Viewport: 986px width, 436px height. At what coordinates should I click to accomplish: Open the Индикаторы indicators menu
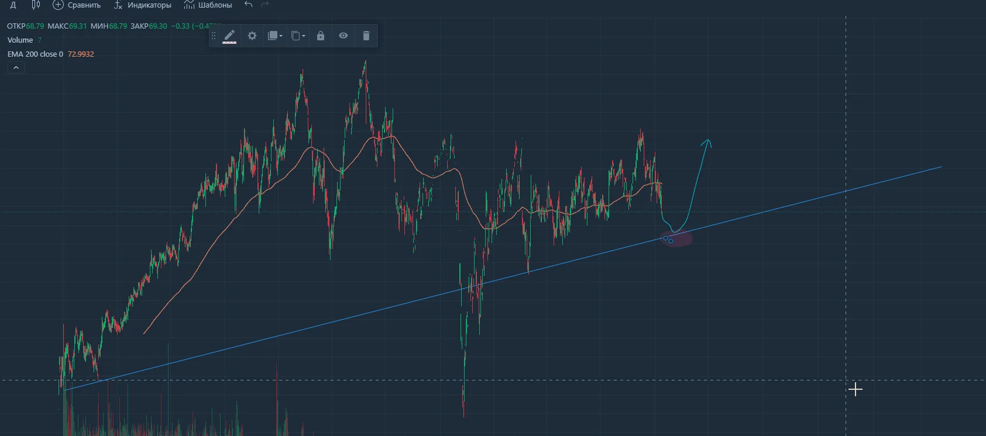coord(143,5)
